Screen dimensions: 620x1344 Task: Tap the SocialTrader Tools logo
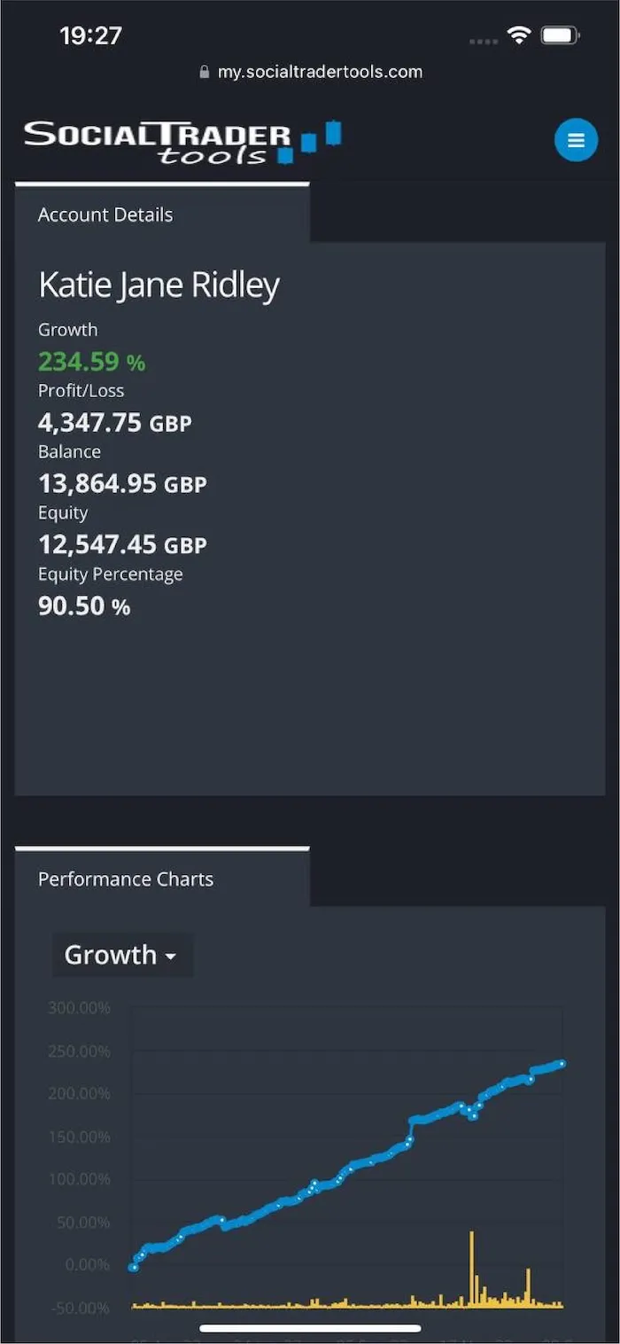[x=182, y=143]
